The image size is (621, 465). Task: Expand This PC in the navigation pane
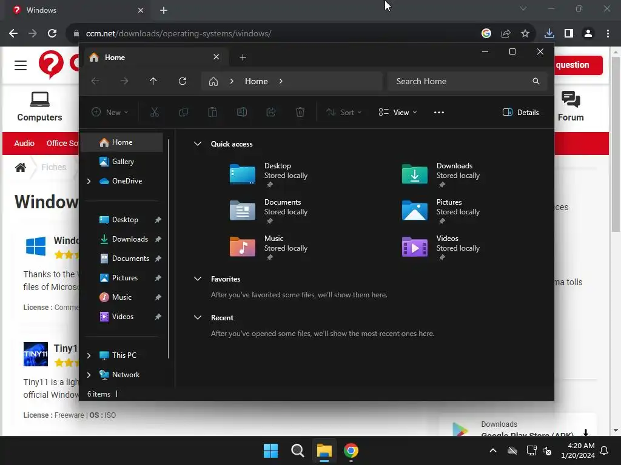89,355
